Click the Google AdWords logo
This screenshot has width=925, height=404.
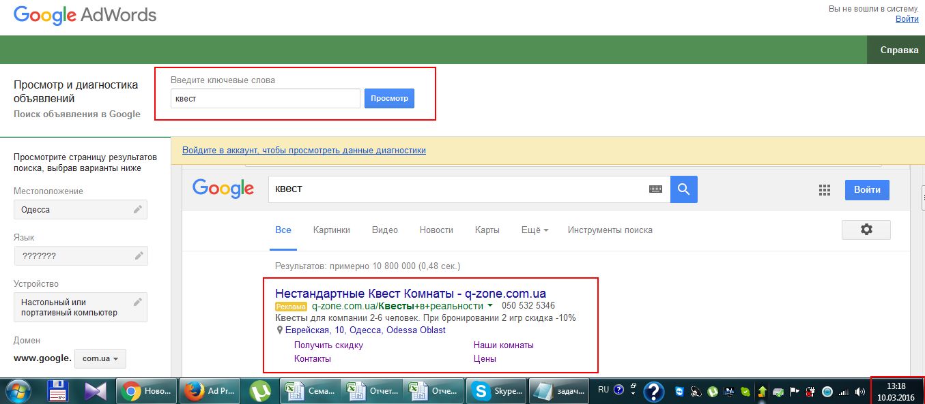85,15
